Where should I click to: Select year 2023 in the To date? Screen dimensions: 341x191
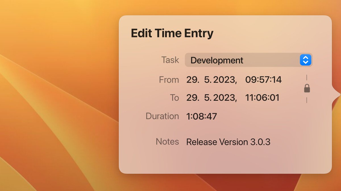click(224, 98)
